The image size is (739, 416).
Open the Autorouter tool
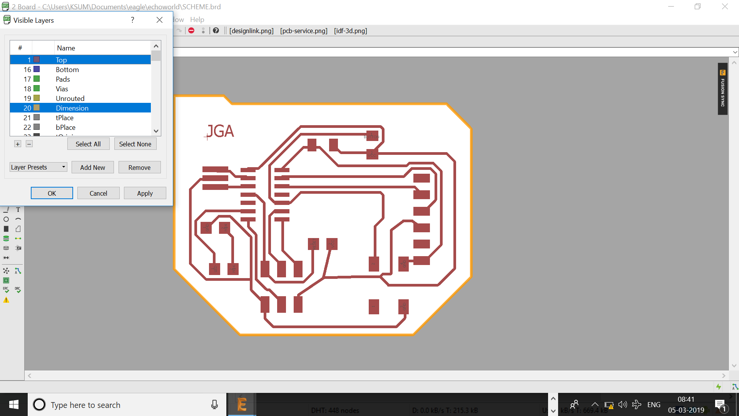pyautogui.click(x=18, y=271)
